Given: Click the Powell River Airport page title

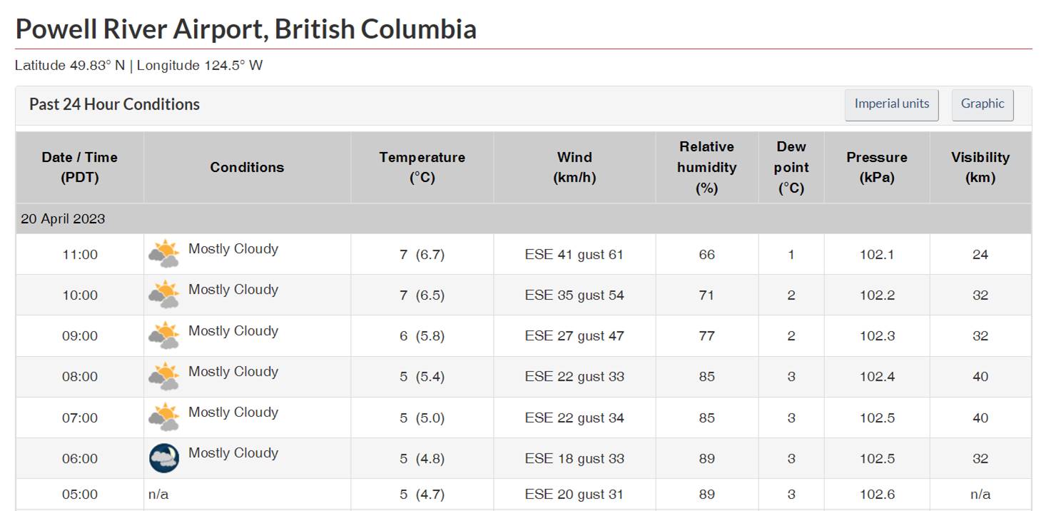Looking at the screenshot, I should (245, 29).
